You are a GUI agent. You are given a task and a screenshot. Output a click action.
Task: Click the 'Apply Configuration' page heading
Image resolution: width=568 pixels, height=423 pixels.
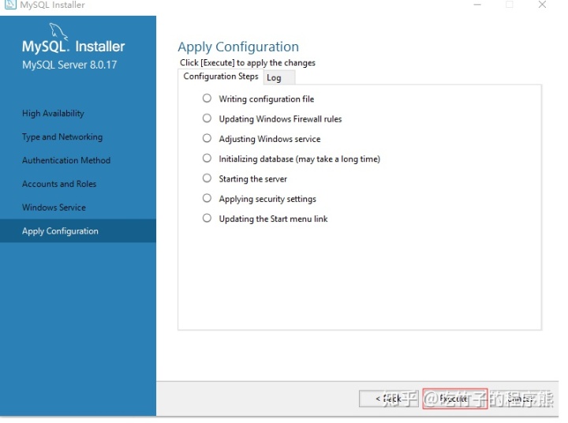238,47
